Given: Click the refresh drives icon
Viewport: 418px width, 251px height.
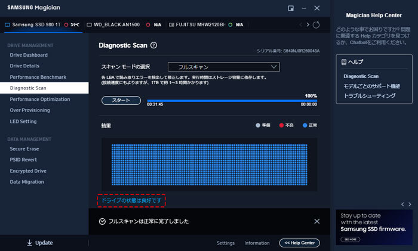Looking at the screenshot, I should tap(316, 25).
